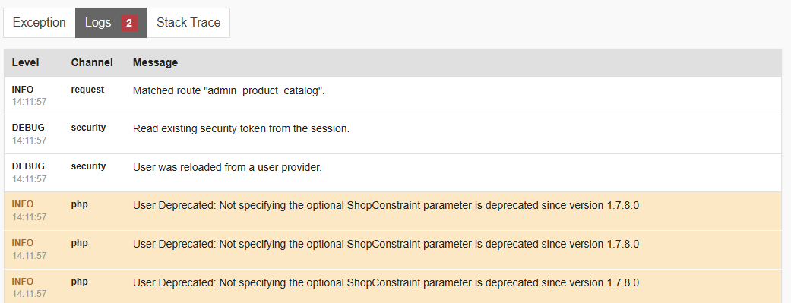Select the Read existing security token message
Screen dimensions: 791x303
point(241,128)
